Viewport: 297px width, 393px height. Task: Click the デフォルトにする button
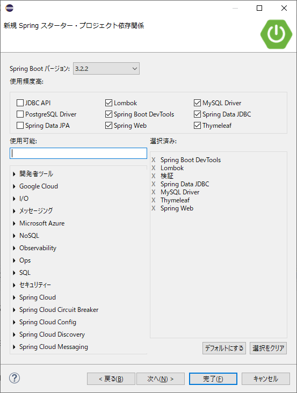pyautogui.click(x=224, y=348)
